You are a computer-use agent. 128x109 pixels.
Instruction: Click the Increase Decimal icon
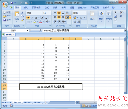(x=75, y=22)
